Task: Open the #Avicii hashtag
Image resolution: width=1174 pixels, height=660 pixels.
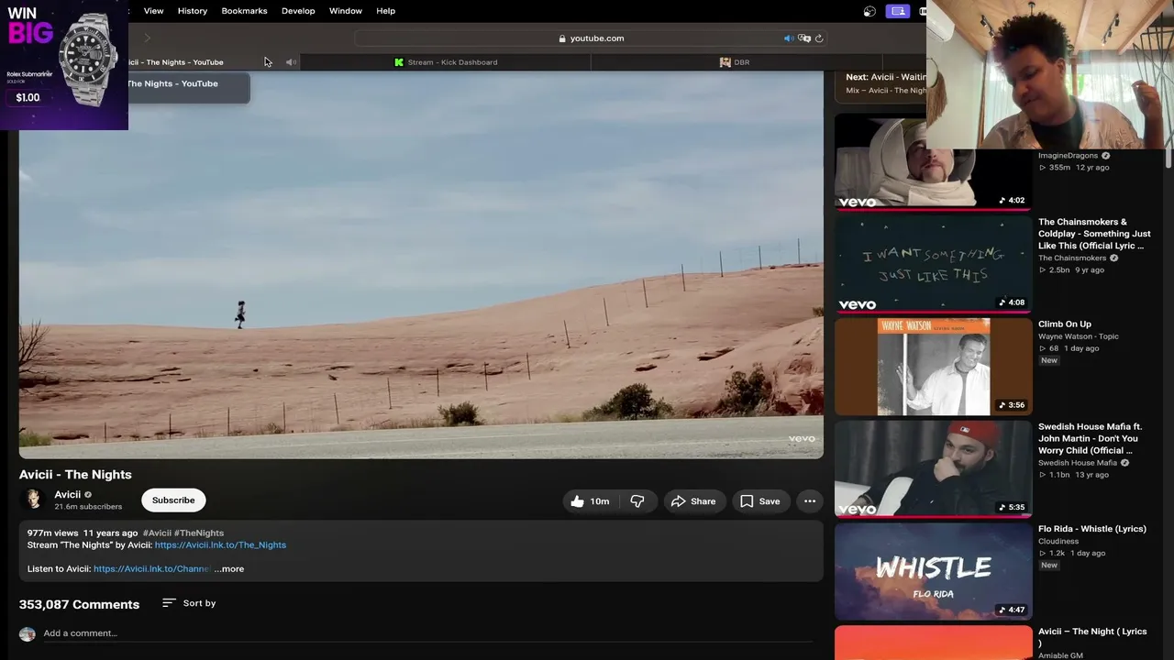Action: (157, 533)
